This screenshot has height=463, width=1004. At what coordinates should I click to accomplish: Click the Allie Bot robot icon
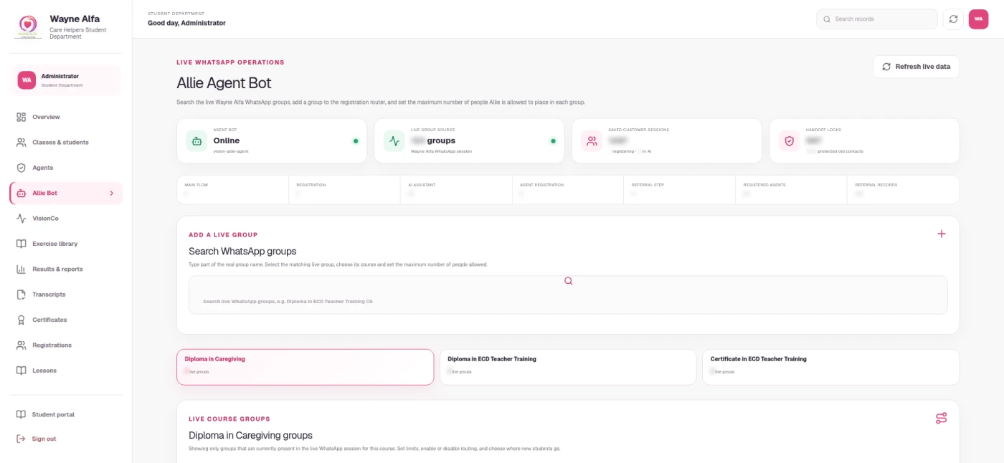coord(21,194)
